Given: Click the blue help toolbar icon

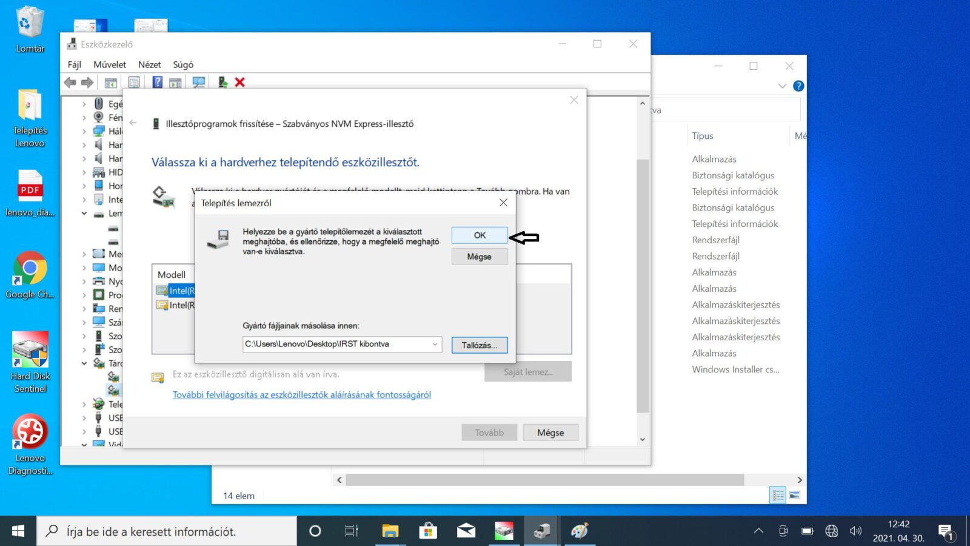Looking at the screenshot, I should click(158, 83).
